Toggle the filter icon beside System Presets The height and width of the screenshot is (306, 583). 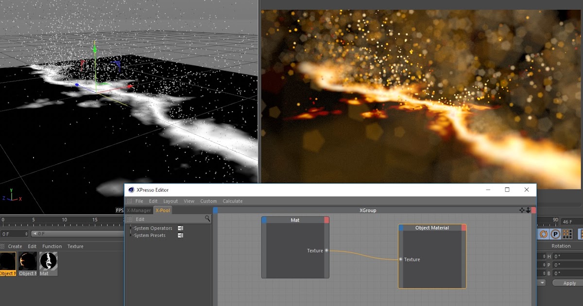pyautogui.click(x=180, y=235)
